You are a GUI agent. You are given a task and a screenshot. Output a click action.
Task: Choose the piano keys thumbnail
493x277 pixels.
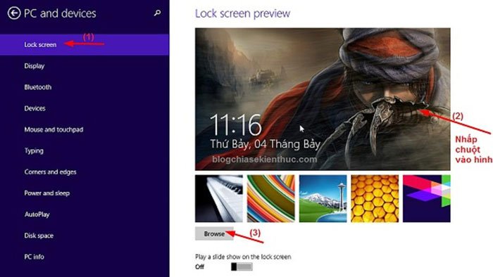219,198
